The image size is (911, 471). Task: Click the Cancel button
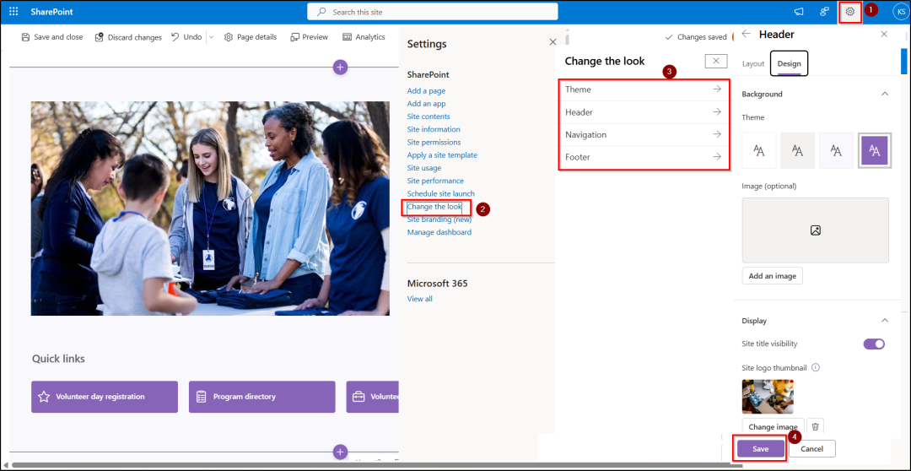click(x=811, y=449)
